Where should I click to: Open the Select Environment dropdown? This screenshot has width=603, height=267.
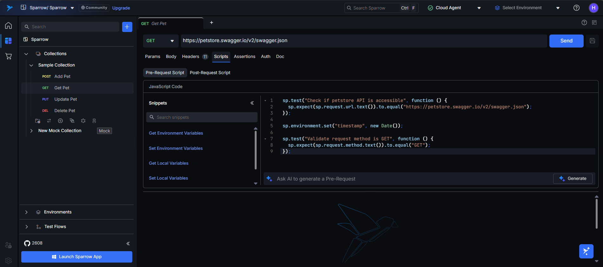(527, 8)
